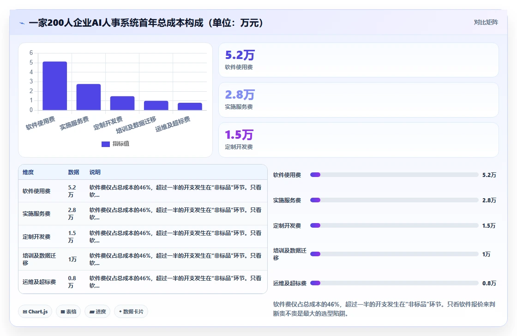Click the 0.8万 value beside progress bar
The image size is (517, 336).
tap(489, 283)
